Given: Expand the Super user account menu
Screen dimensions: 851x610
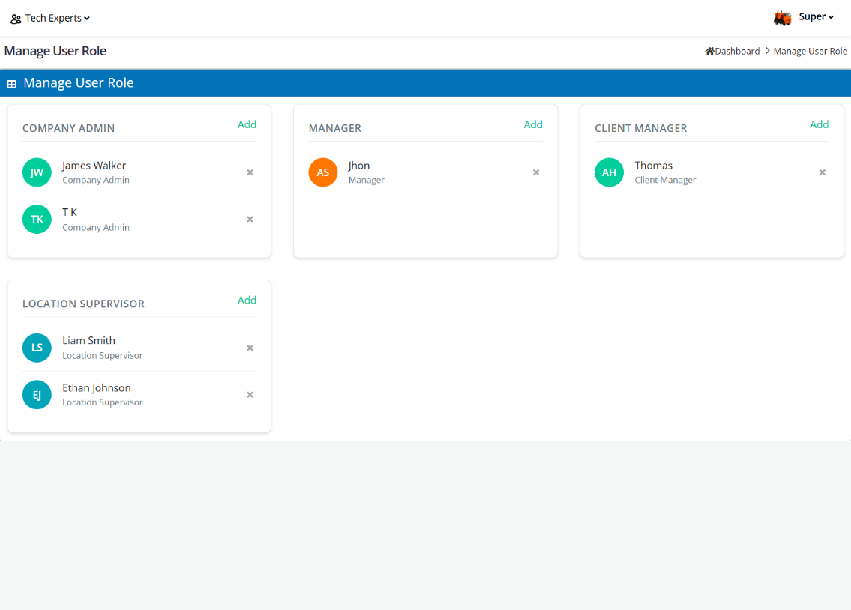Looking at the screenshot, I should click(x=816, y=16).
